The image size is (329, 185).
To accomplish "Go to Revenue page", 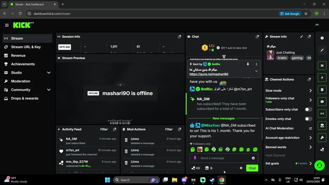I will coord(27,55).
